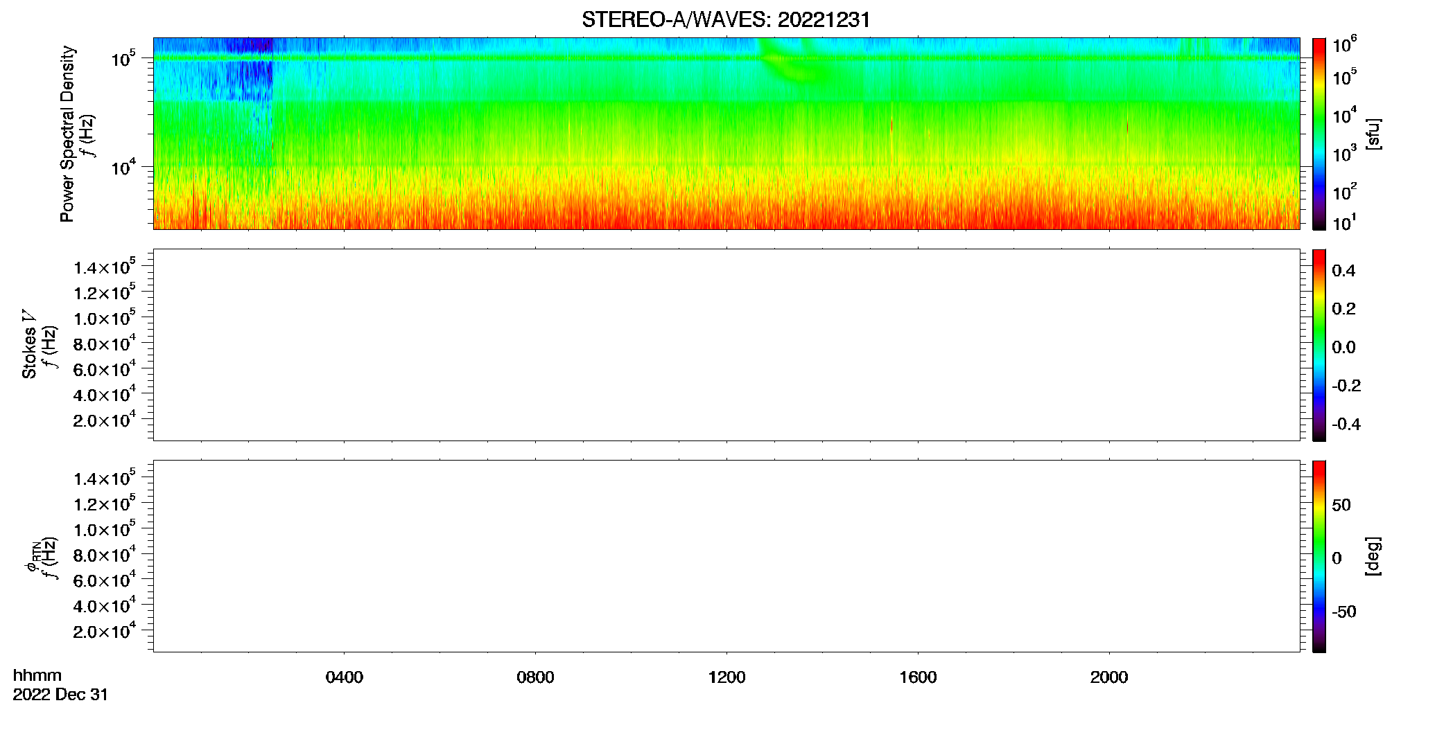Click the 2022 Dec 31 date label
1453x748 pixels.
60,695
